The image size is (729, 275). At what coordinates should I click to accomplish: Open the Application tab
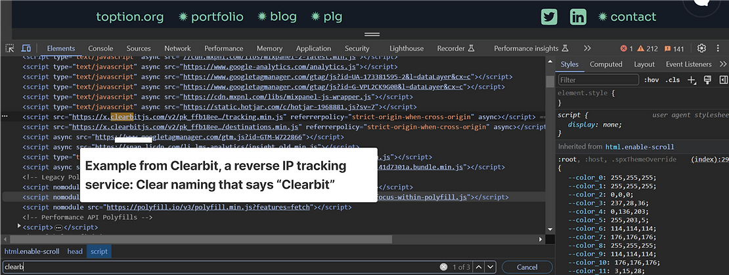pyautogui.click(x=313, y=48)
